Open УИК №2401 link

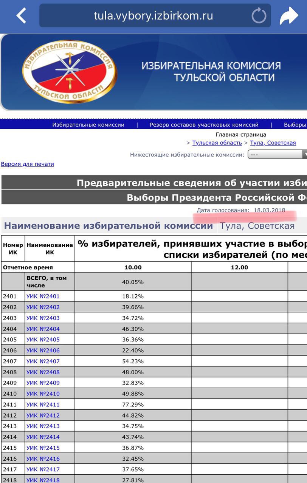(43, 296)
